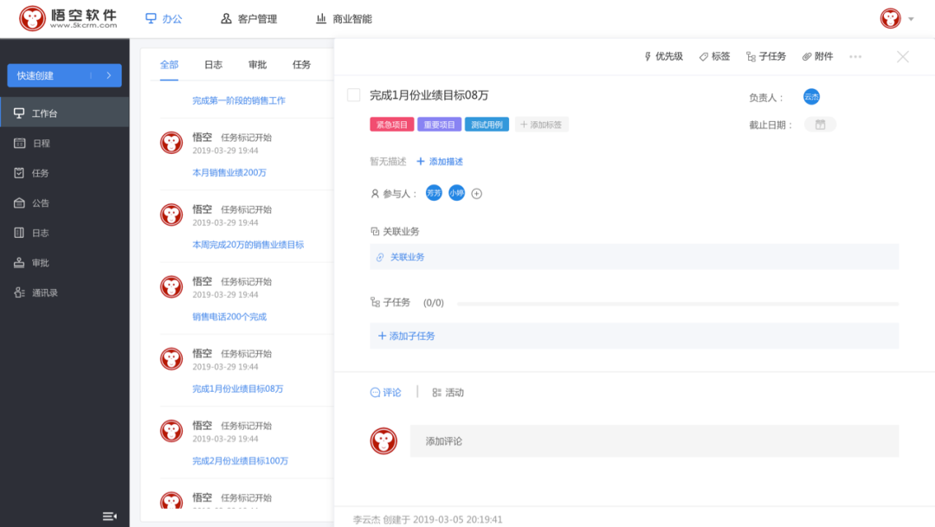The image size is (935, 527).
Task: Open the 工作台 workspace icon in sidebar
Action: [17, 112]
